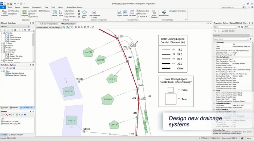Image resolution: width=254 pixels, height=142 pixels.
Task: Open the Scenarios tool in ribbon
Action: (4, 13)
